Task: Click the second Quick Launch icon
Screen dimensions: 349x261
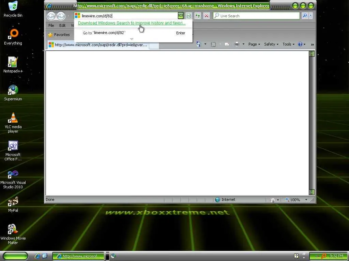Action: (45, 256)
